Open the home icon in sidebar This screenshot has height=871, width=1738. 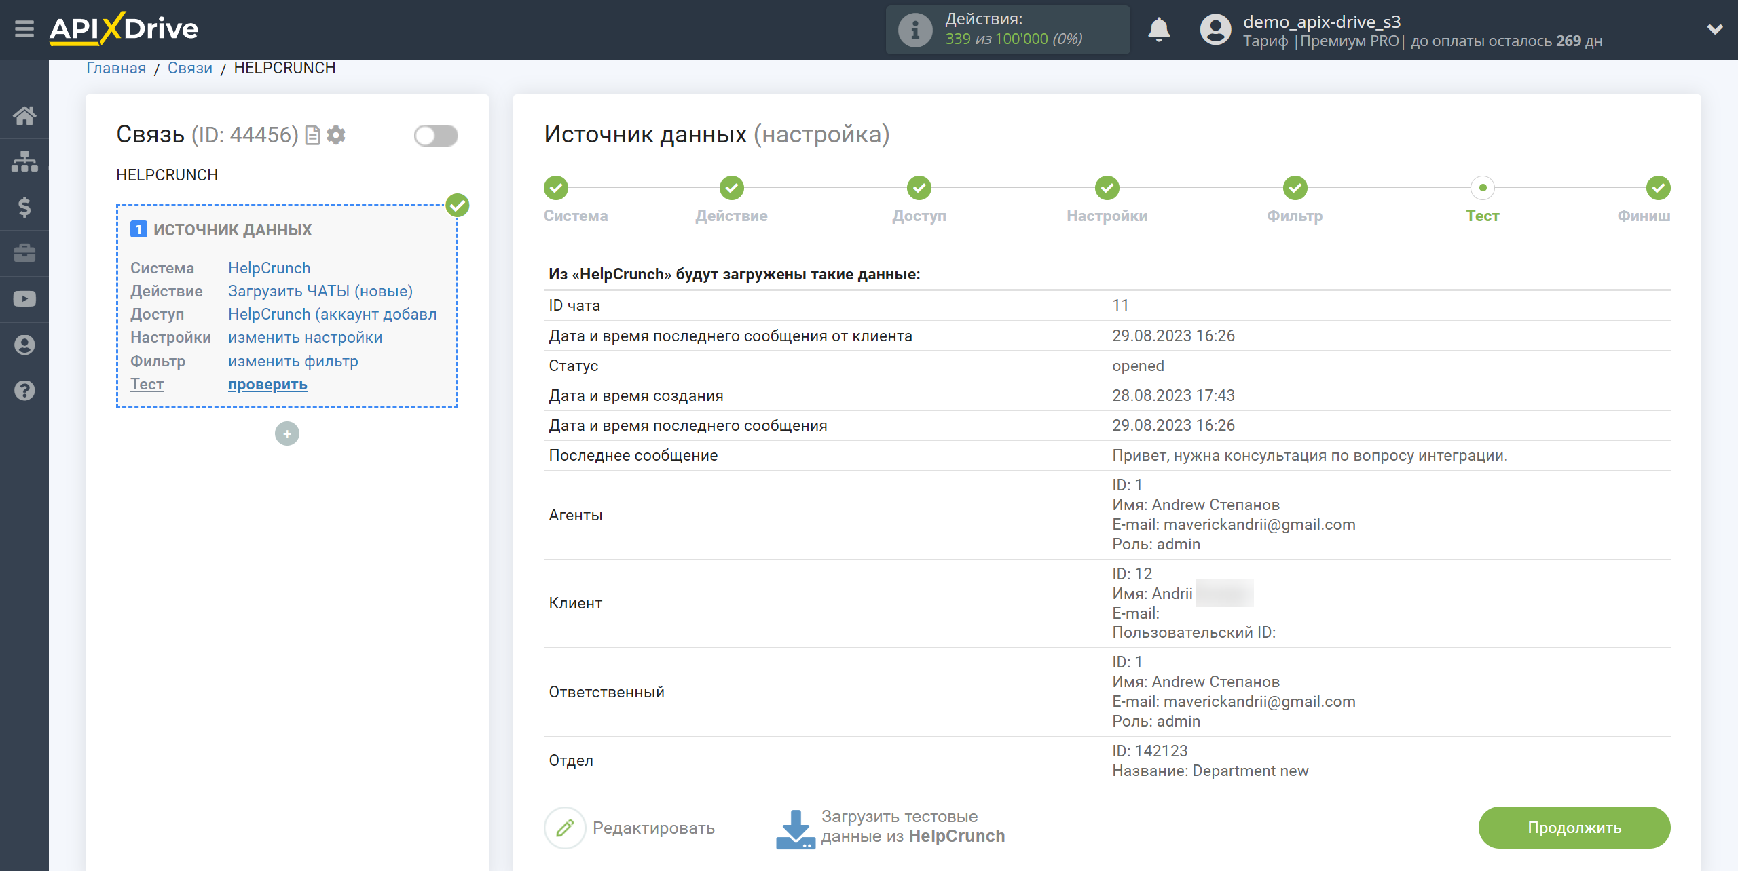(x=24, y=115)
